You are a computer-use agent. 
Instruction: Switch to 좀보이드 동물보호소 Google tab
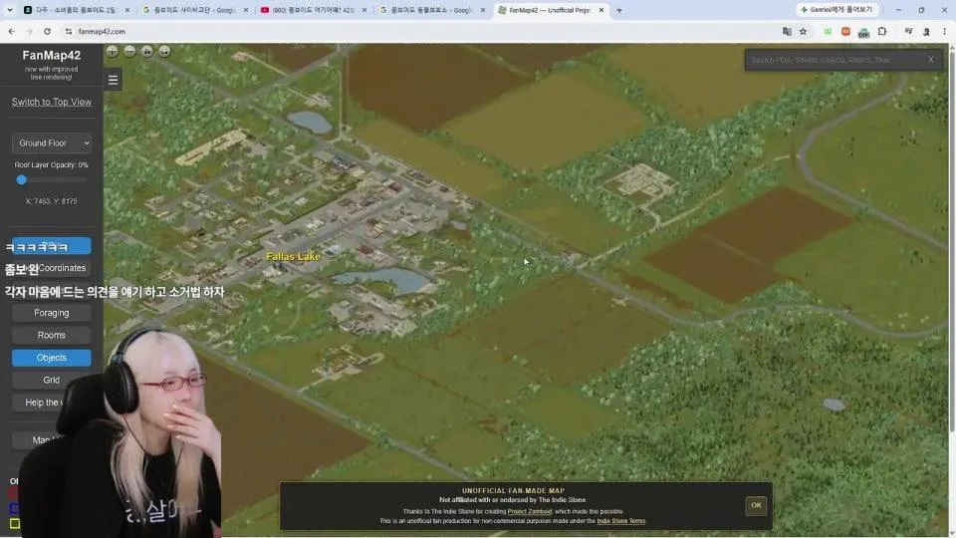[431, 10]
